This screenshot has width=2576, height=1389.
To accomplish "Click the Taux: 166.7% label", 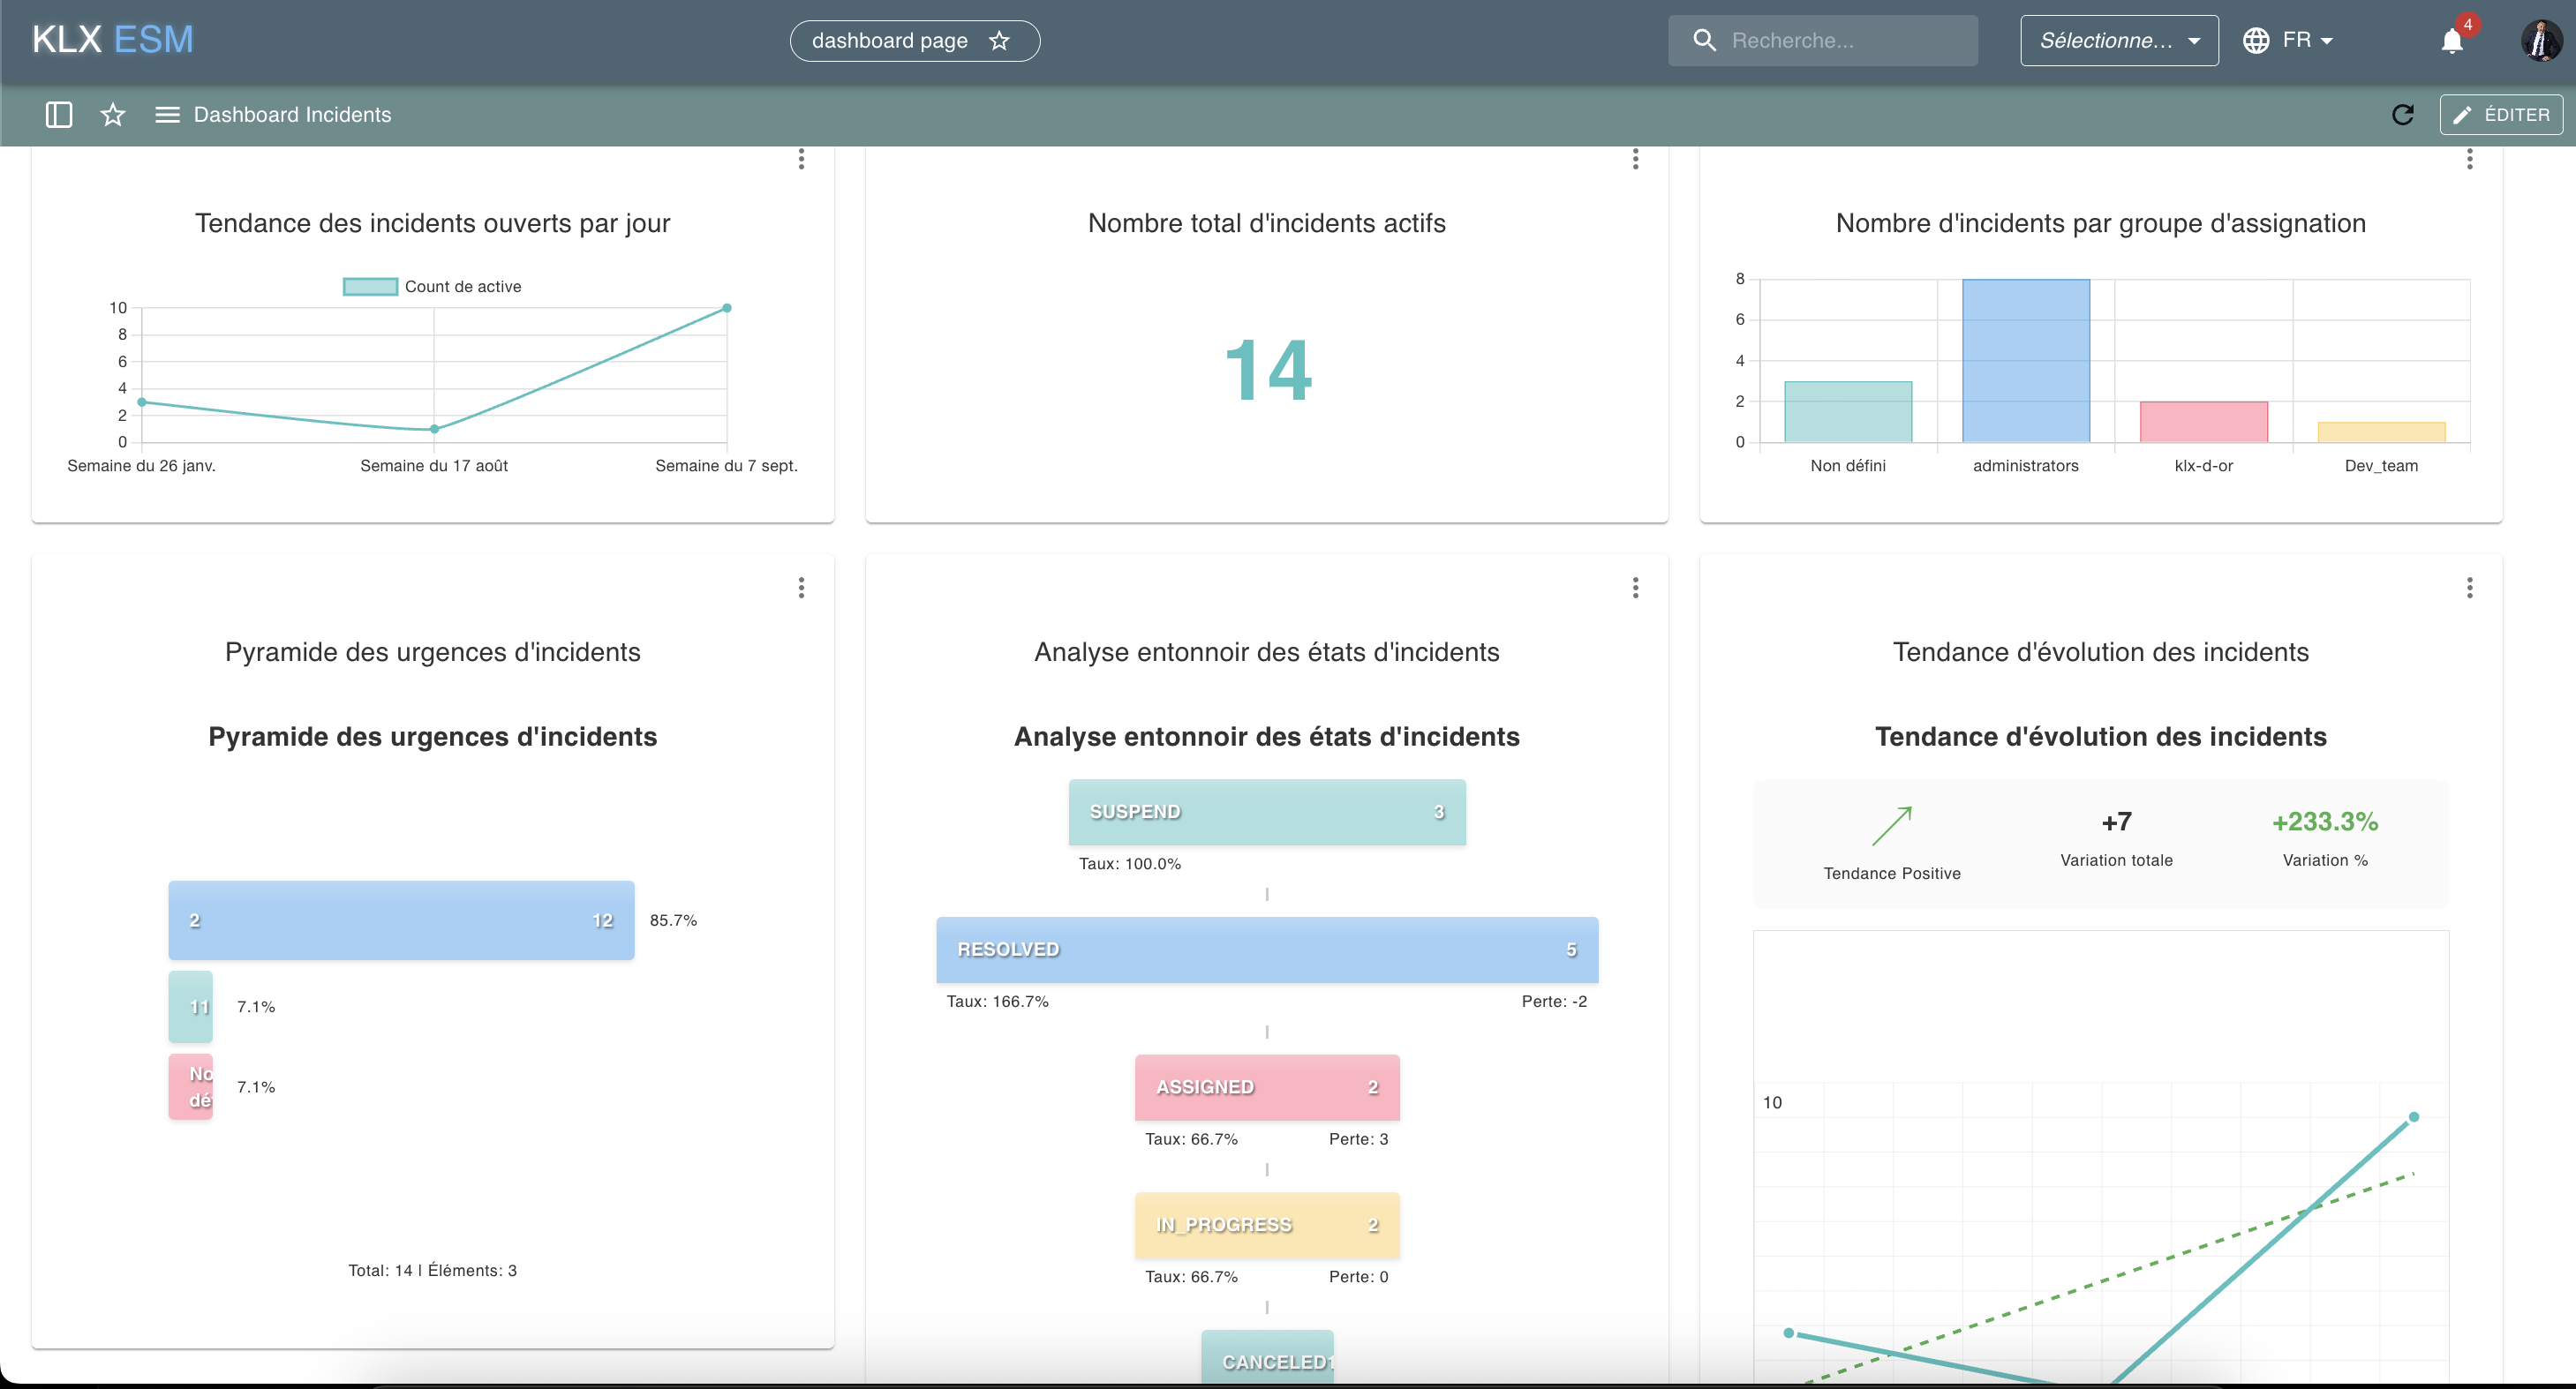I will click(x=997, y=1002).
